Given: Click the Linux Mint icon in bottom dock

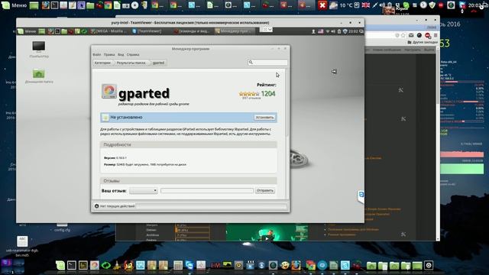Looking at the screenshot, I should [60, 265].
